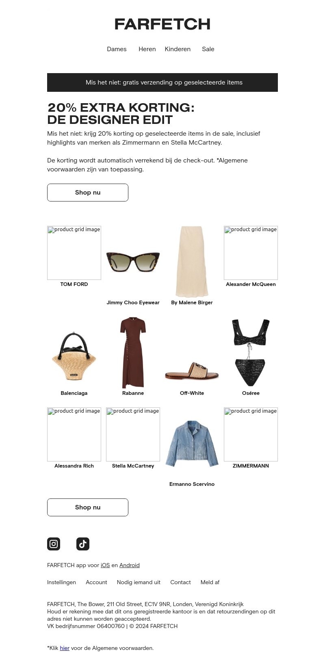Open the Heren menu item
Screen dimensions: 325x652
click(147, 49)
